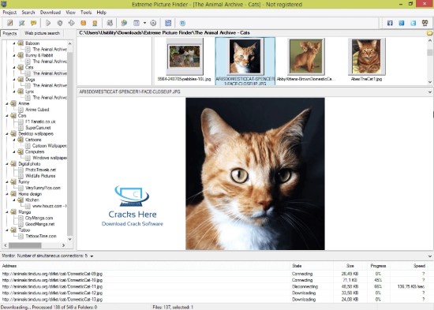The width and height of the screenshot is (434, 310).
Task: Select F1 Fanatic.co.uk project
Action: coord(40,121)
